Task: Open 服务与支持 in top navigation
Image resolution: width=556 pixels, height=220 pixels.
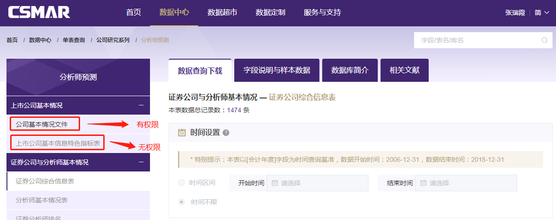Action: click(322, 12)
